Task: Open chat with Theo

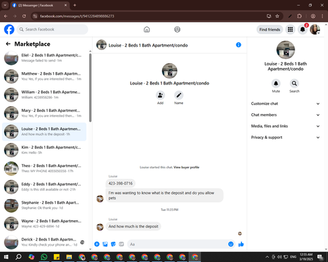Action: 45,168
